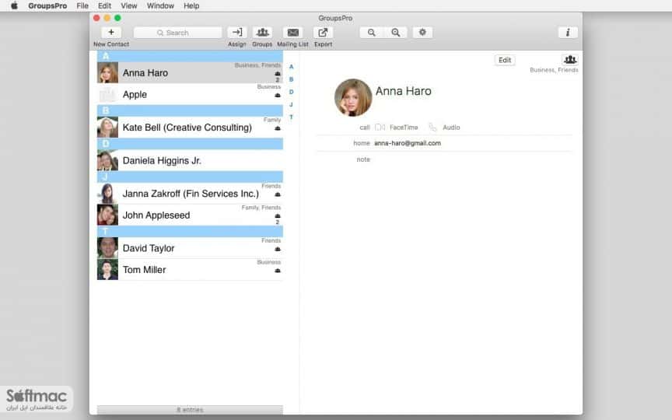The width and height of the screenshot is (672, 420).
Task: Open the Help menu
Action: [x=191, y=6]
